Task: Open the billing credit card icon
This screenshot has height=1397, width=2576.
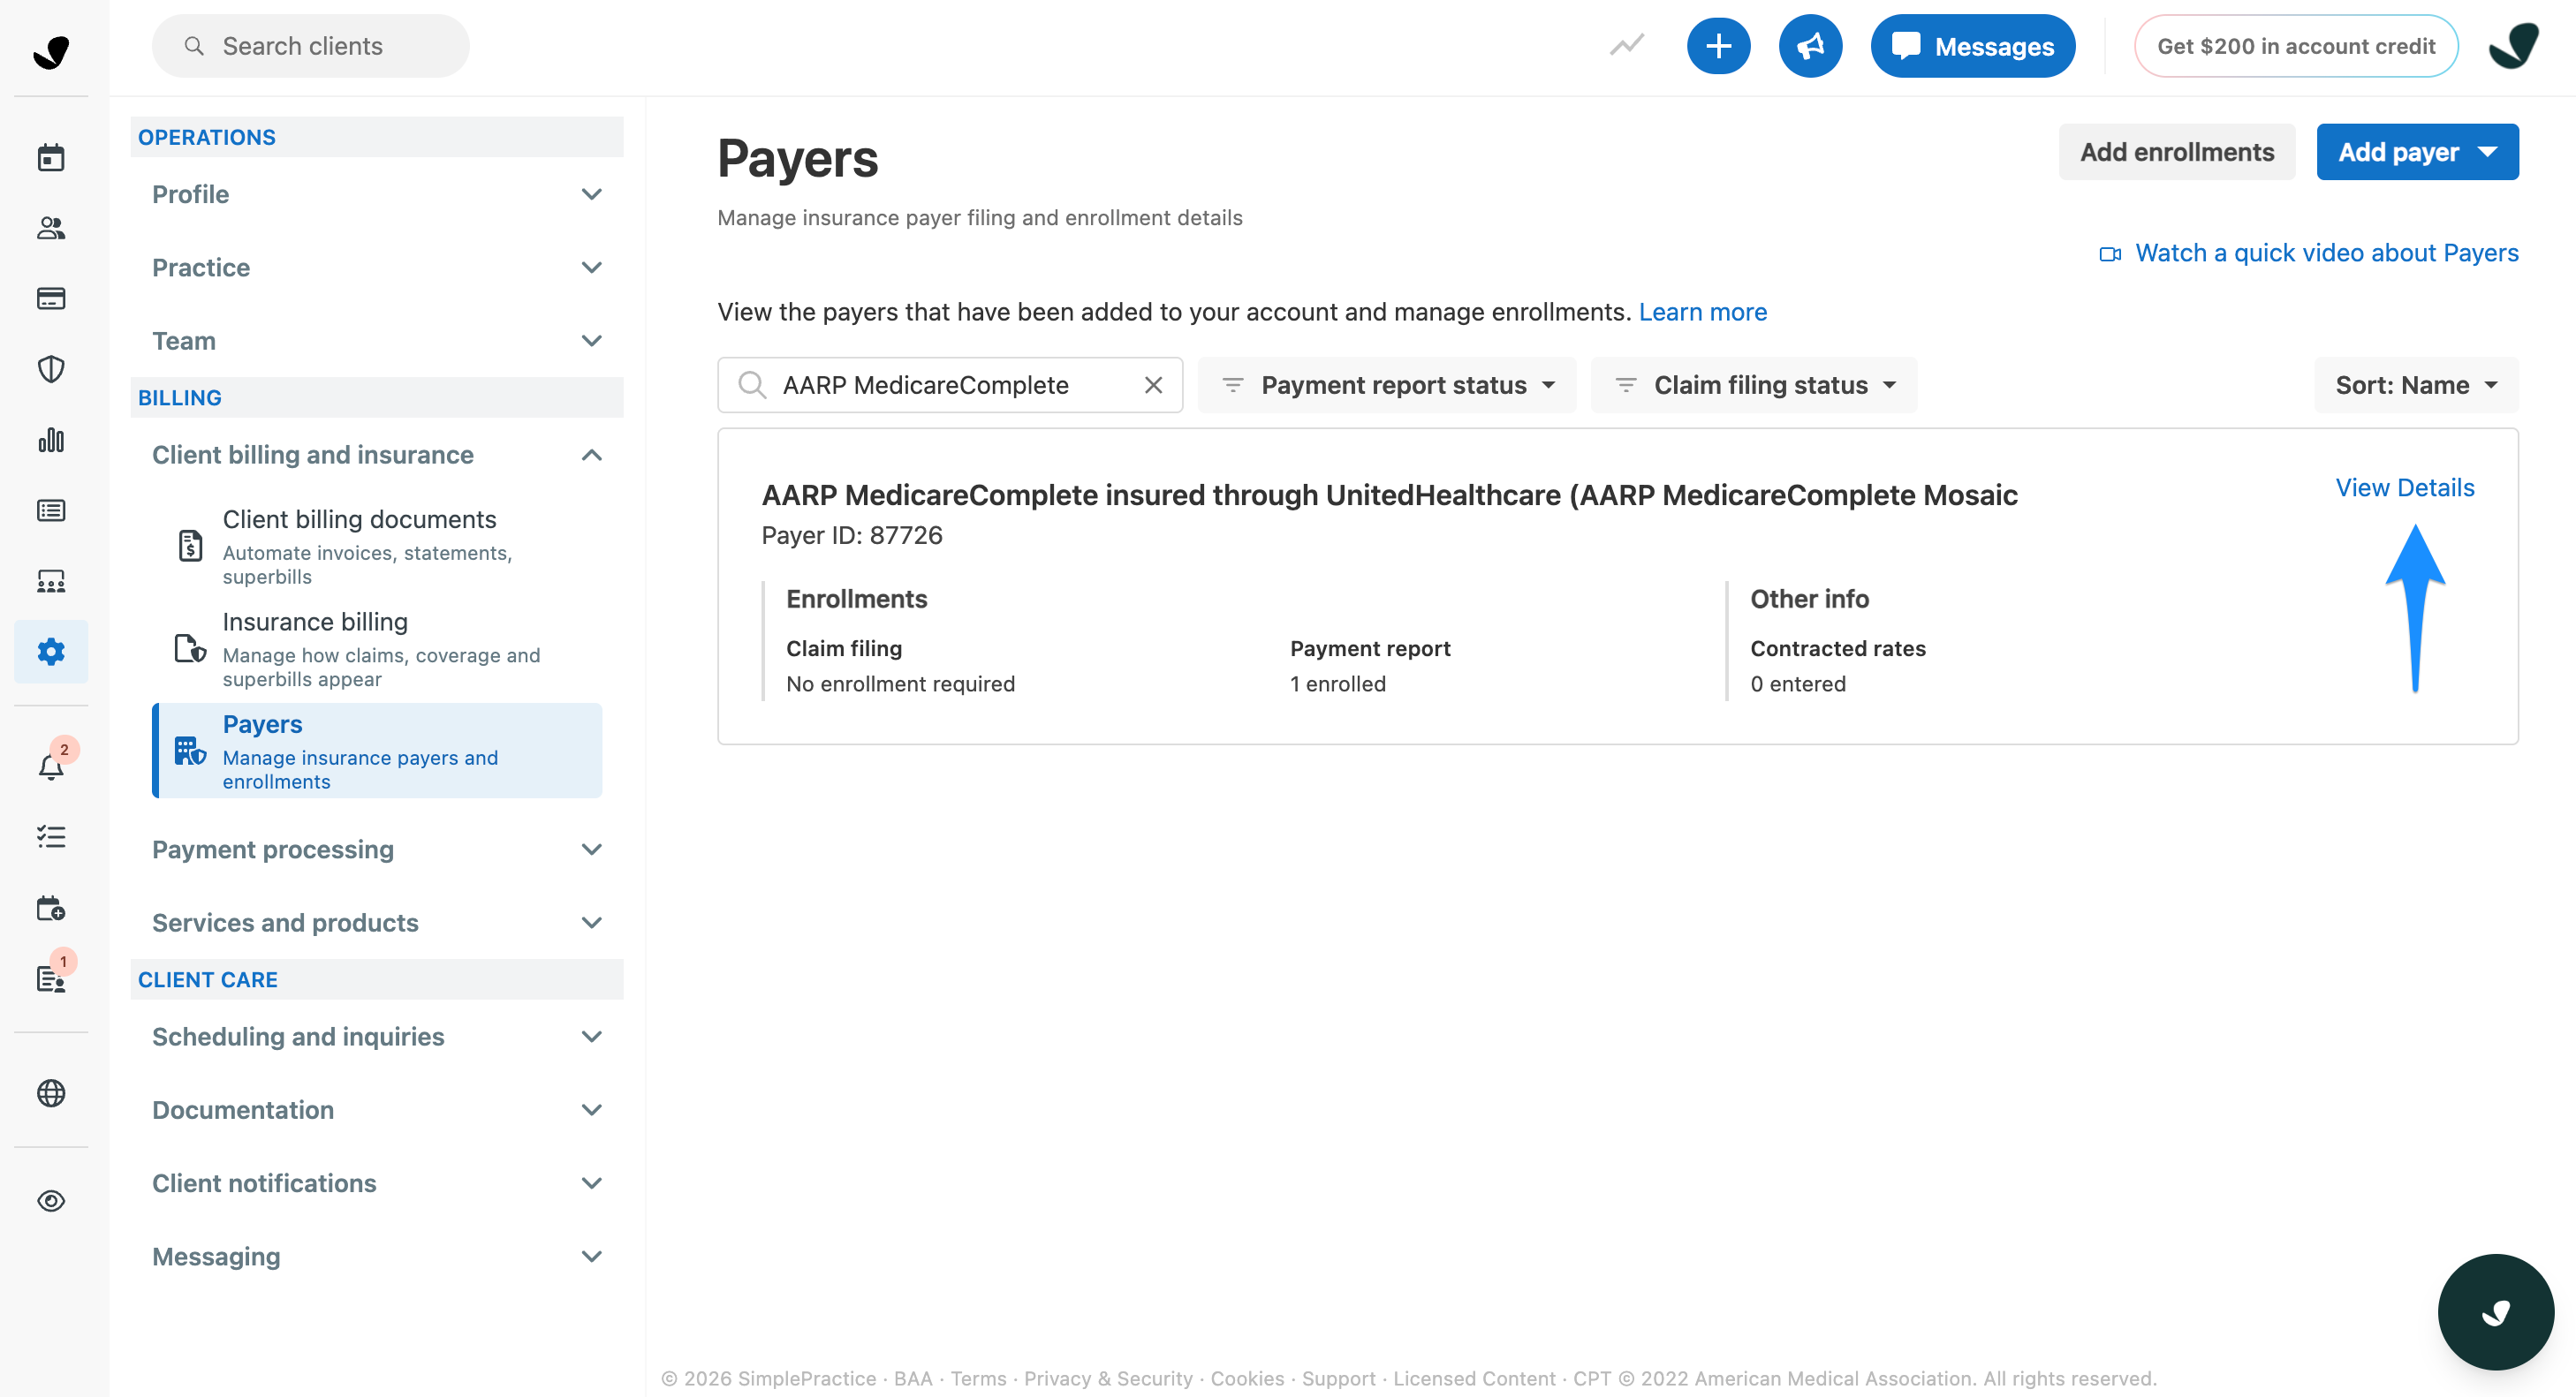Action: pyautogui.click(x=51, y=298)
